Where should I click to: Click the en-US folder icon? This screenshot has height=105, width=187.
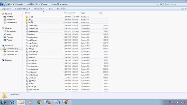(27, 17)
